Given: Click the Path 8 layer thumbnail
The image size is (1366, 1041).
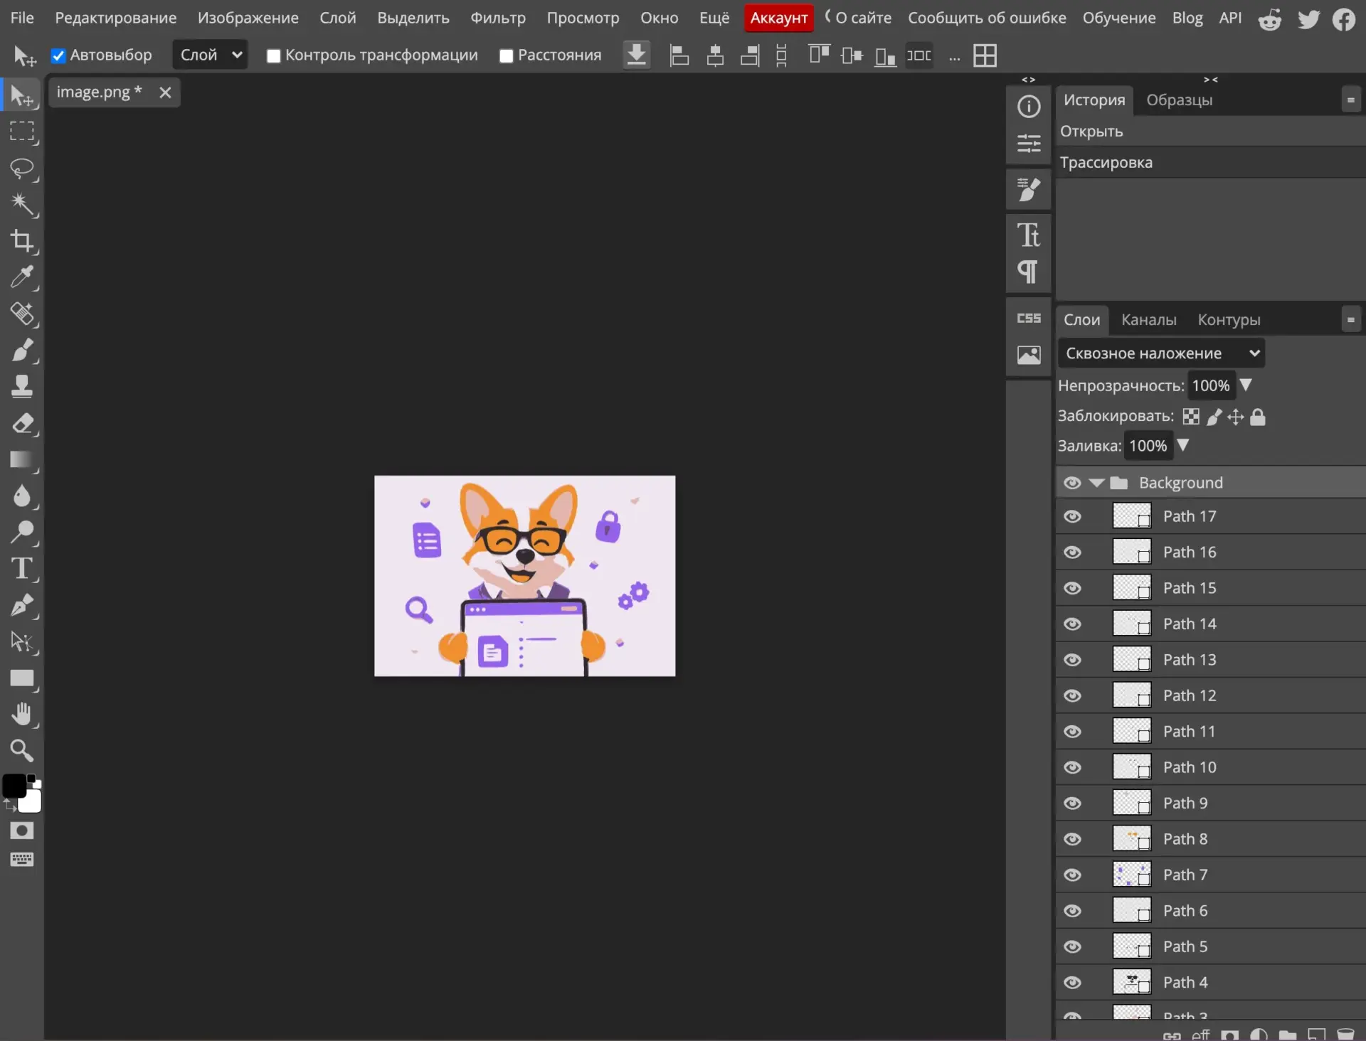Looking at the screenshot, I should (1131, 839).
